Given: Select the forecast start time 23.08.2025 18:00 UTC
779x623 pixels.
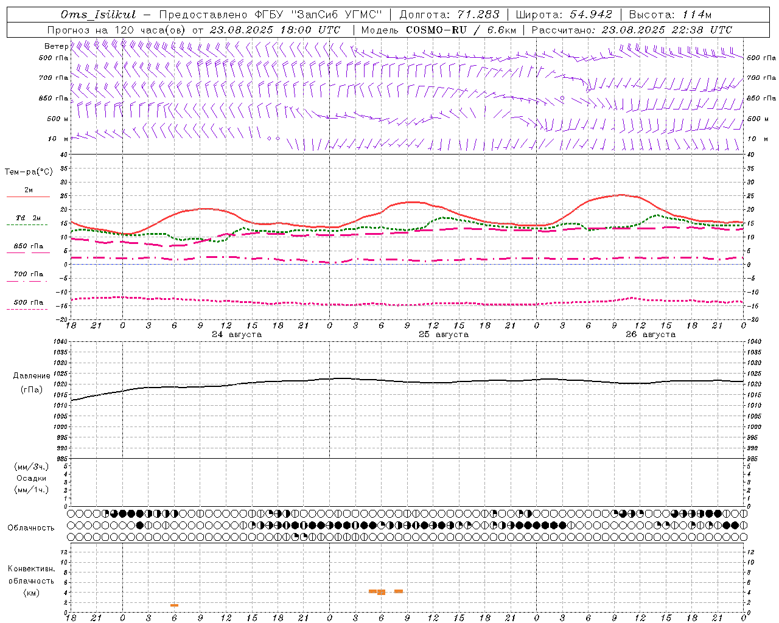Looking at the screenshot, I should 275,30.
